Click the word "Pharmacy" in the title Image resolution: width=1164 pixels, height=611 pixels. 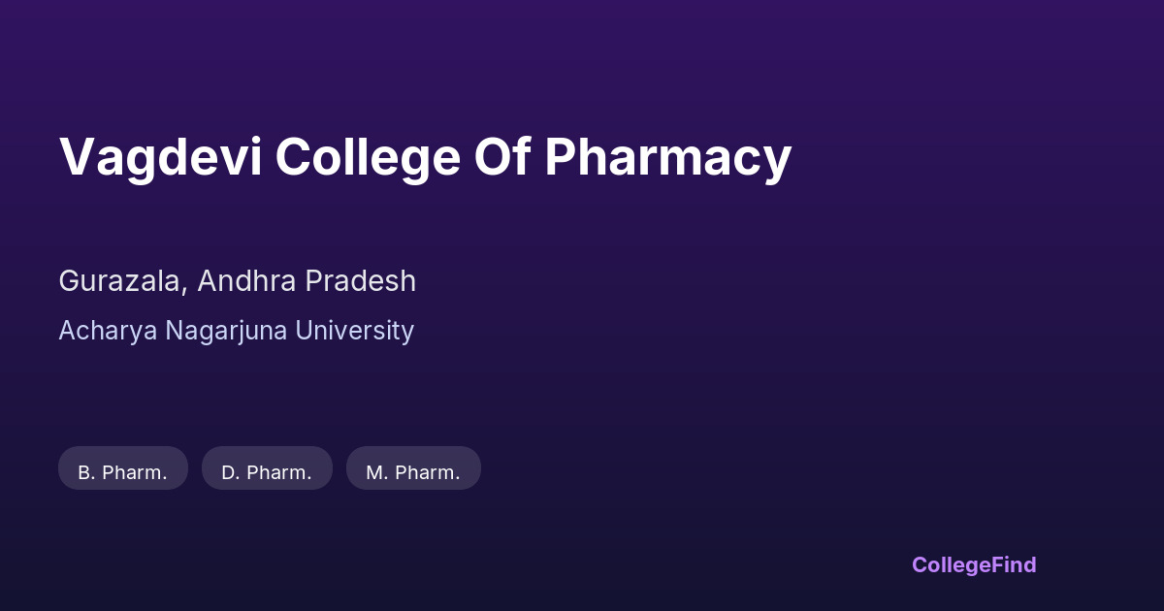667,157
